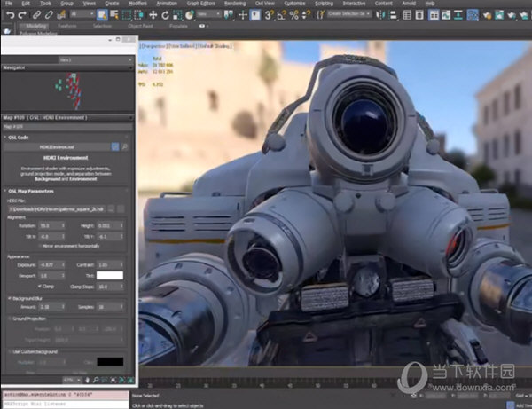This screenshot has width=532, height=409.
Task: Click the Select and Manipulate crosshair icon
Action: point(243,15)
